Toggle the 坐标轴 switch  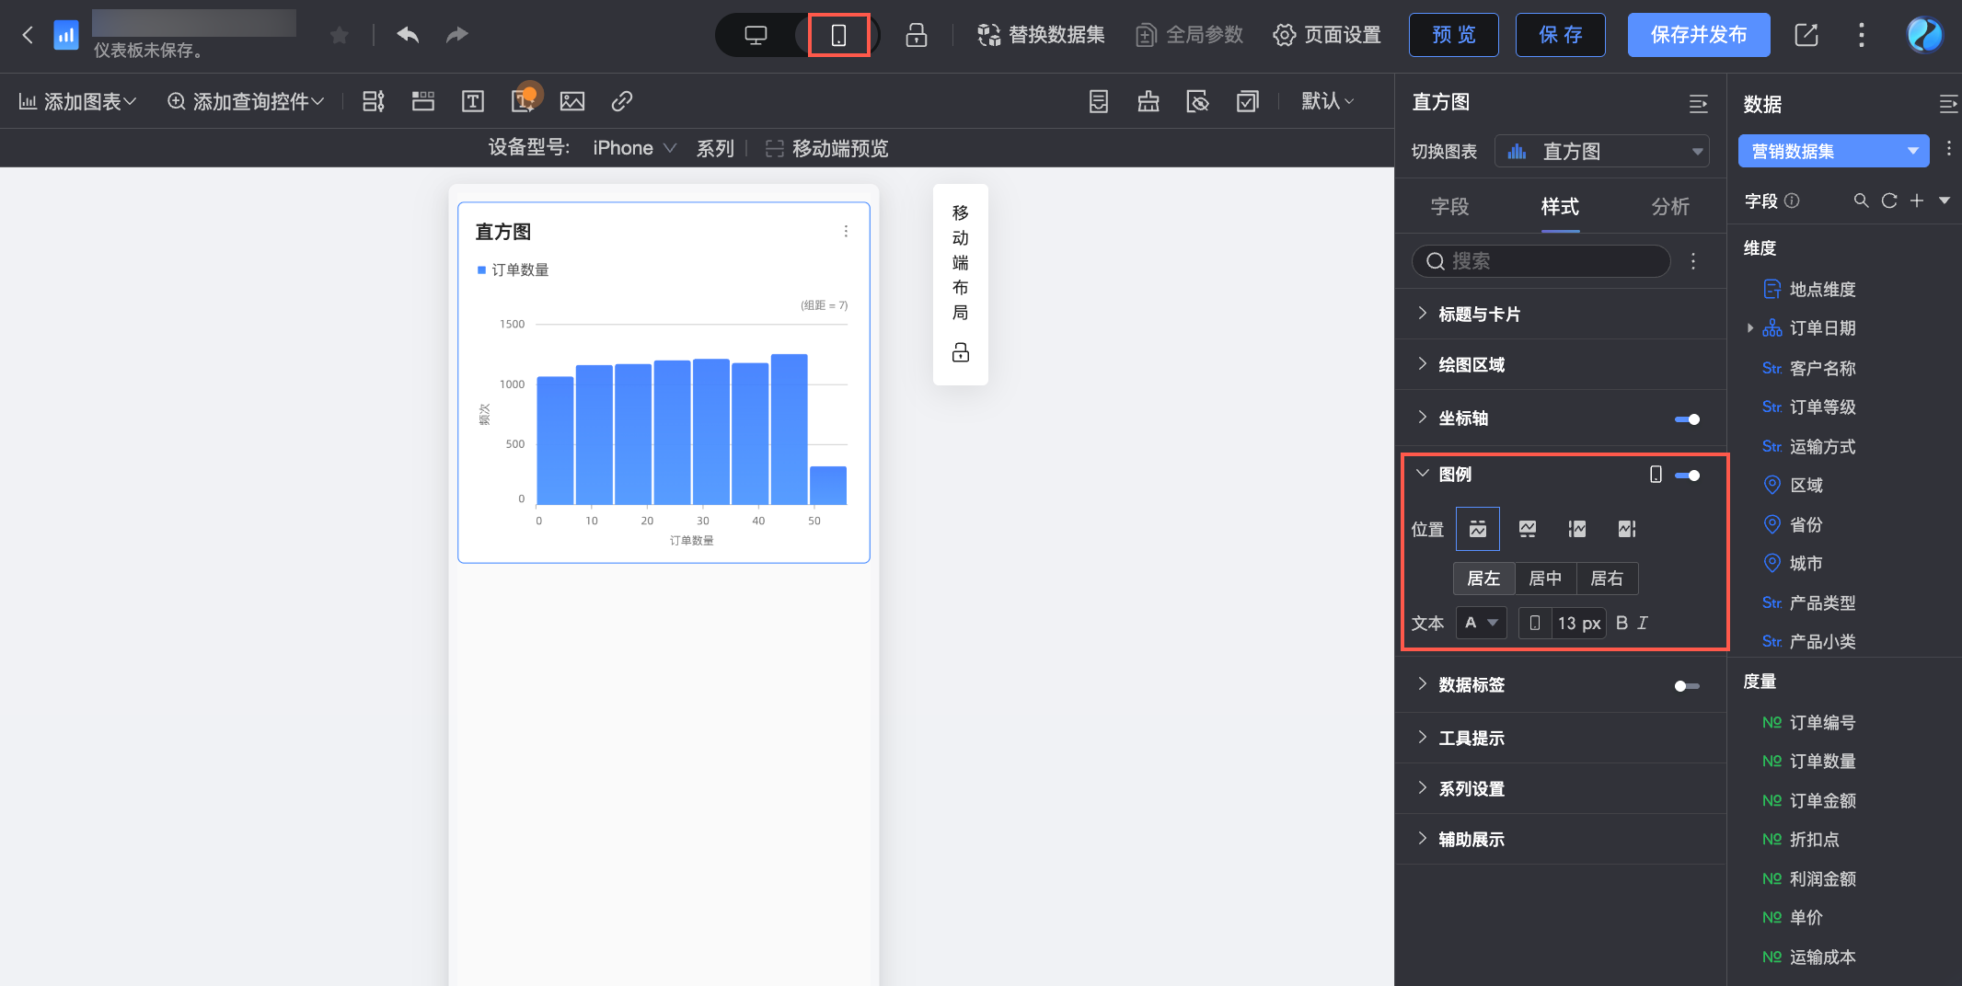click(1687, 419)
